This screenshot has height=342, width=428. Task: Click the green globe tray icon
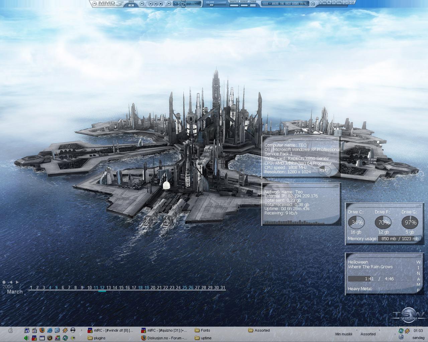[401, 331]
